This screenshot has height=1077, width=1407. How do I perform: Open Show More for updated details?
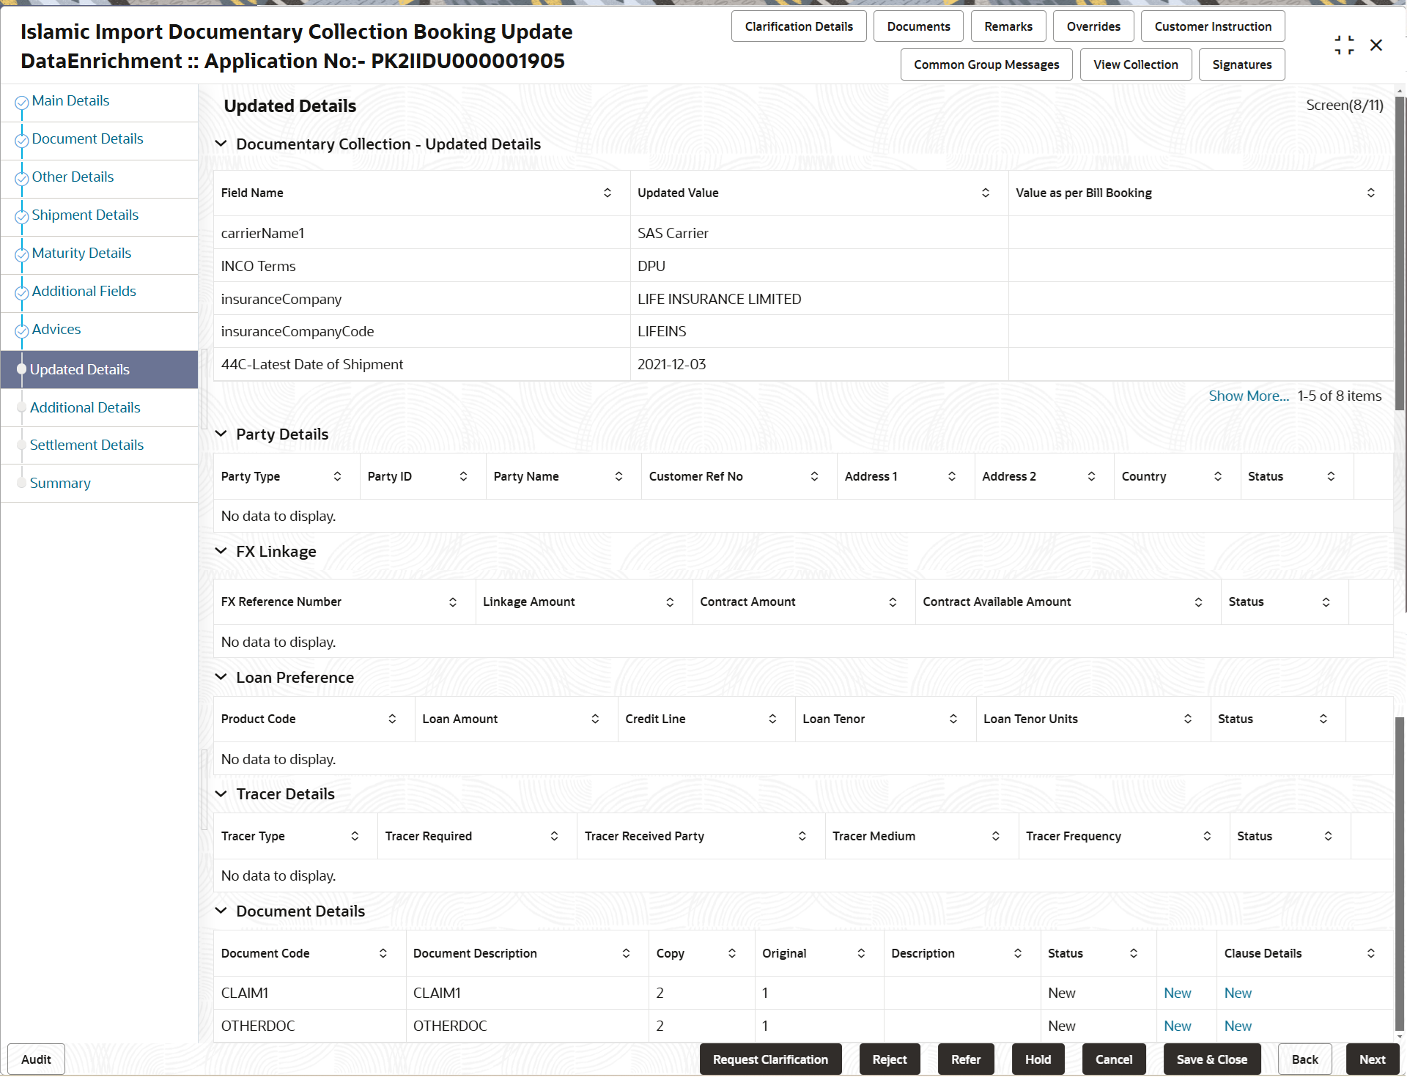point(1248,396)
